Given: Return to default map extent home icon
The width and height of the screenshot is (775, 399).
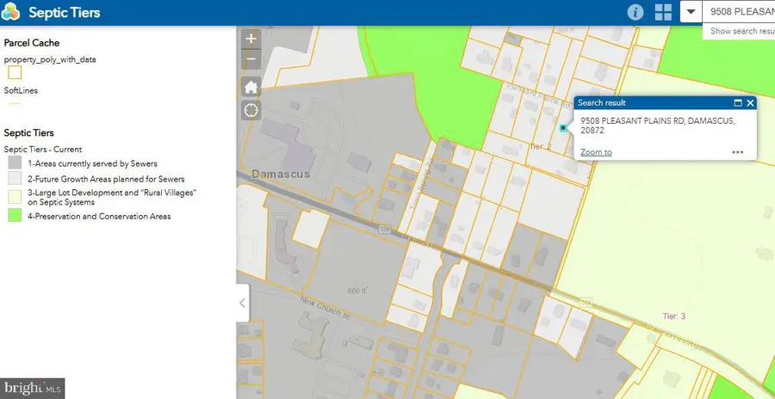Looking at the screenshot, I should 251,87.
